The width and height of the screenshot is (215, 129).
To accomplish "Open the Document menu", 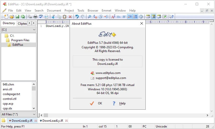I will [x=54, y=10].
